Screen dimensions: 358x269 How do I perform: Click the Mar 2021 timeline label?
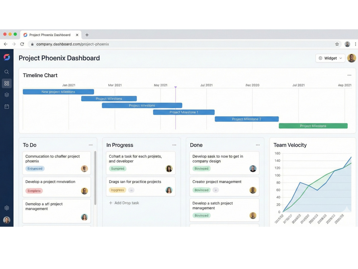(x=115, y=85)
